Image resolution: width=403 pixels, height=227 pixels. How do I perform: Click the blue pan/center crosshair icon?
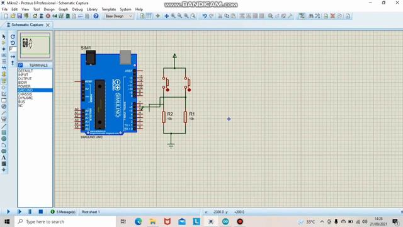[x=166, y=16]
